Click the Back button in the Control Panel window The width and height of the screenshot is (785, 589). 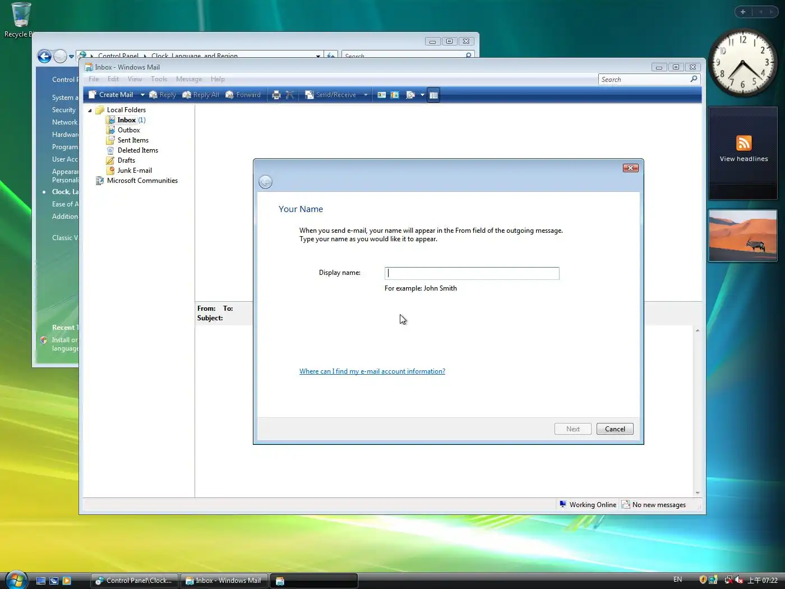coord(44,56)
